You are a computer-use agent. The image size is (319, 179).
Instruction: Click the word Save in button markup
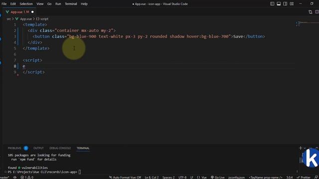[x=238, y=36]
